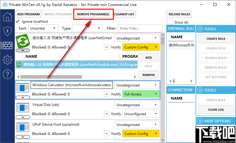
Task: Click the connection log CREATE RULE button
Action: pyautogui.click(x=216, y=100)
